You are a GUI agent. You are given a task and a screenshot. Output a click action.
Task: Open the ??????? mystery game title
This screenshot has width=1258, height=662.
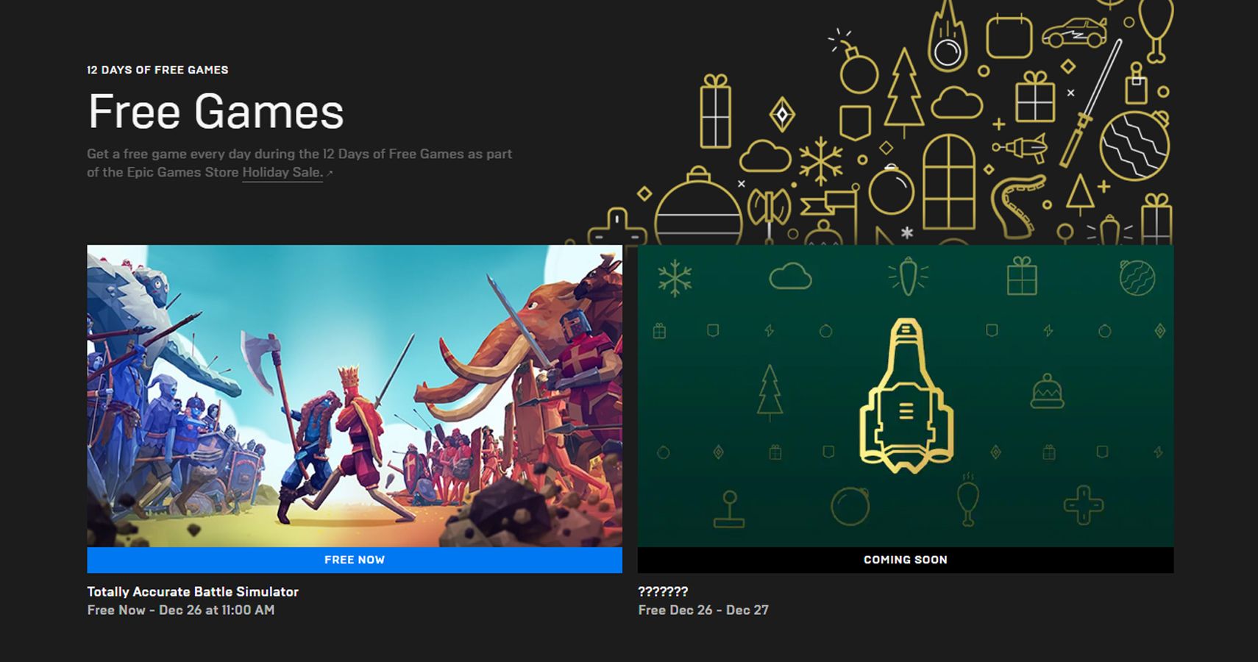point(663,591)
